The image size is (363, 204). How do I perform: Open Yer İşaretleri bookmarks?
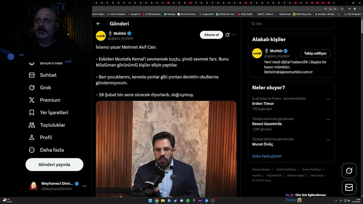click(48, 112)
